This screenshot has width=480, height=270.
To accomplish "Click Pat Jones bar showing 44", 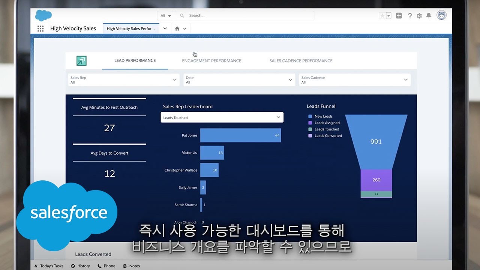I will pos(240,135).
